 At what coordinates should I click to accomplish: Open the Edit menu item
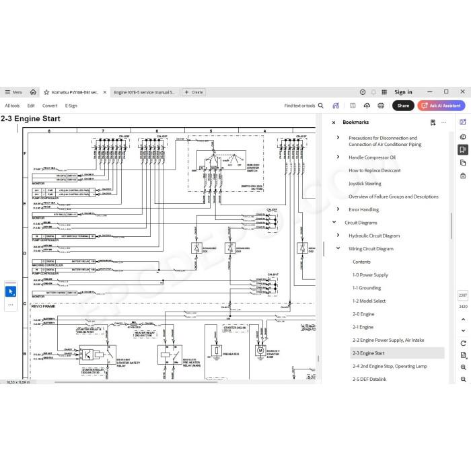[x=31, y=106]
